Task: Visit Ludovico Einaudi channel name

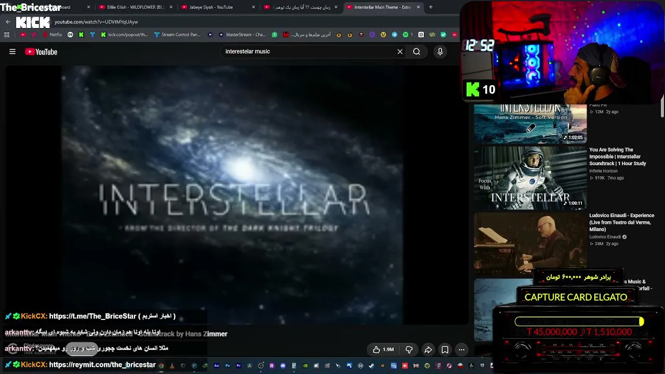Action: pos(605,237)
